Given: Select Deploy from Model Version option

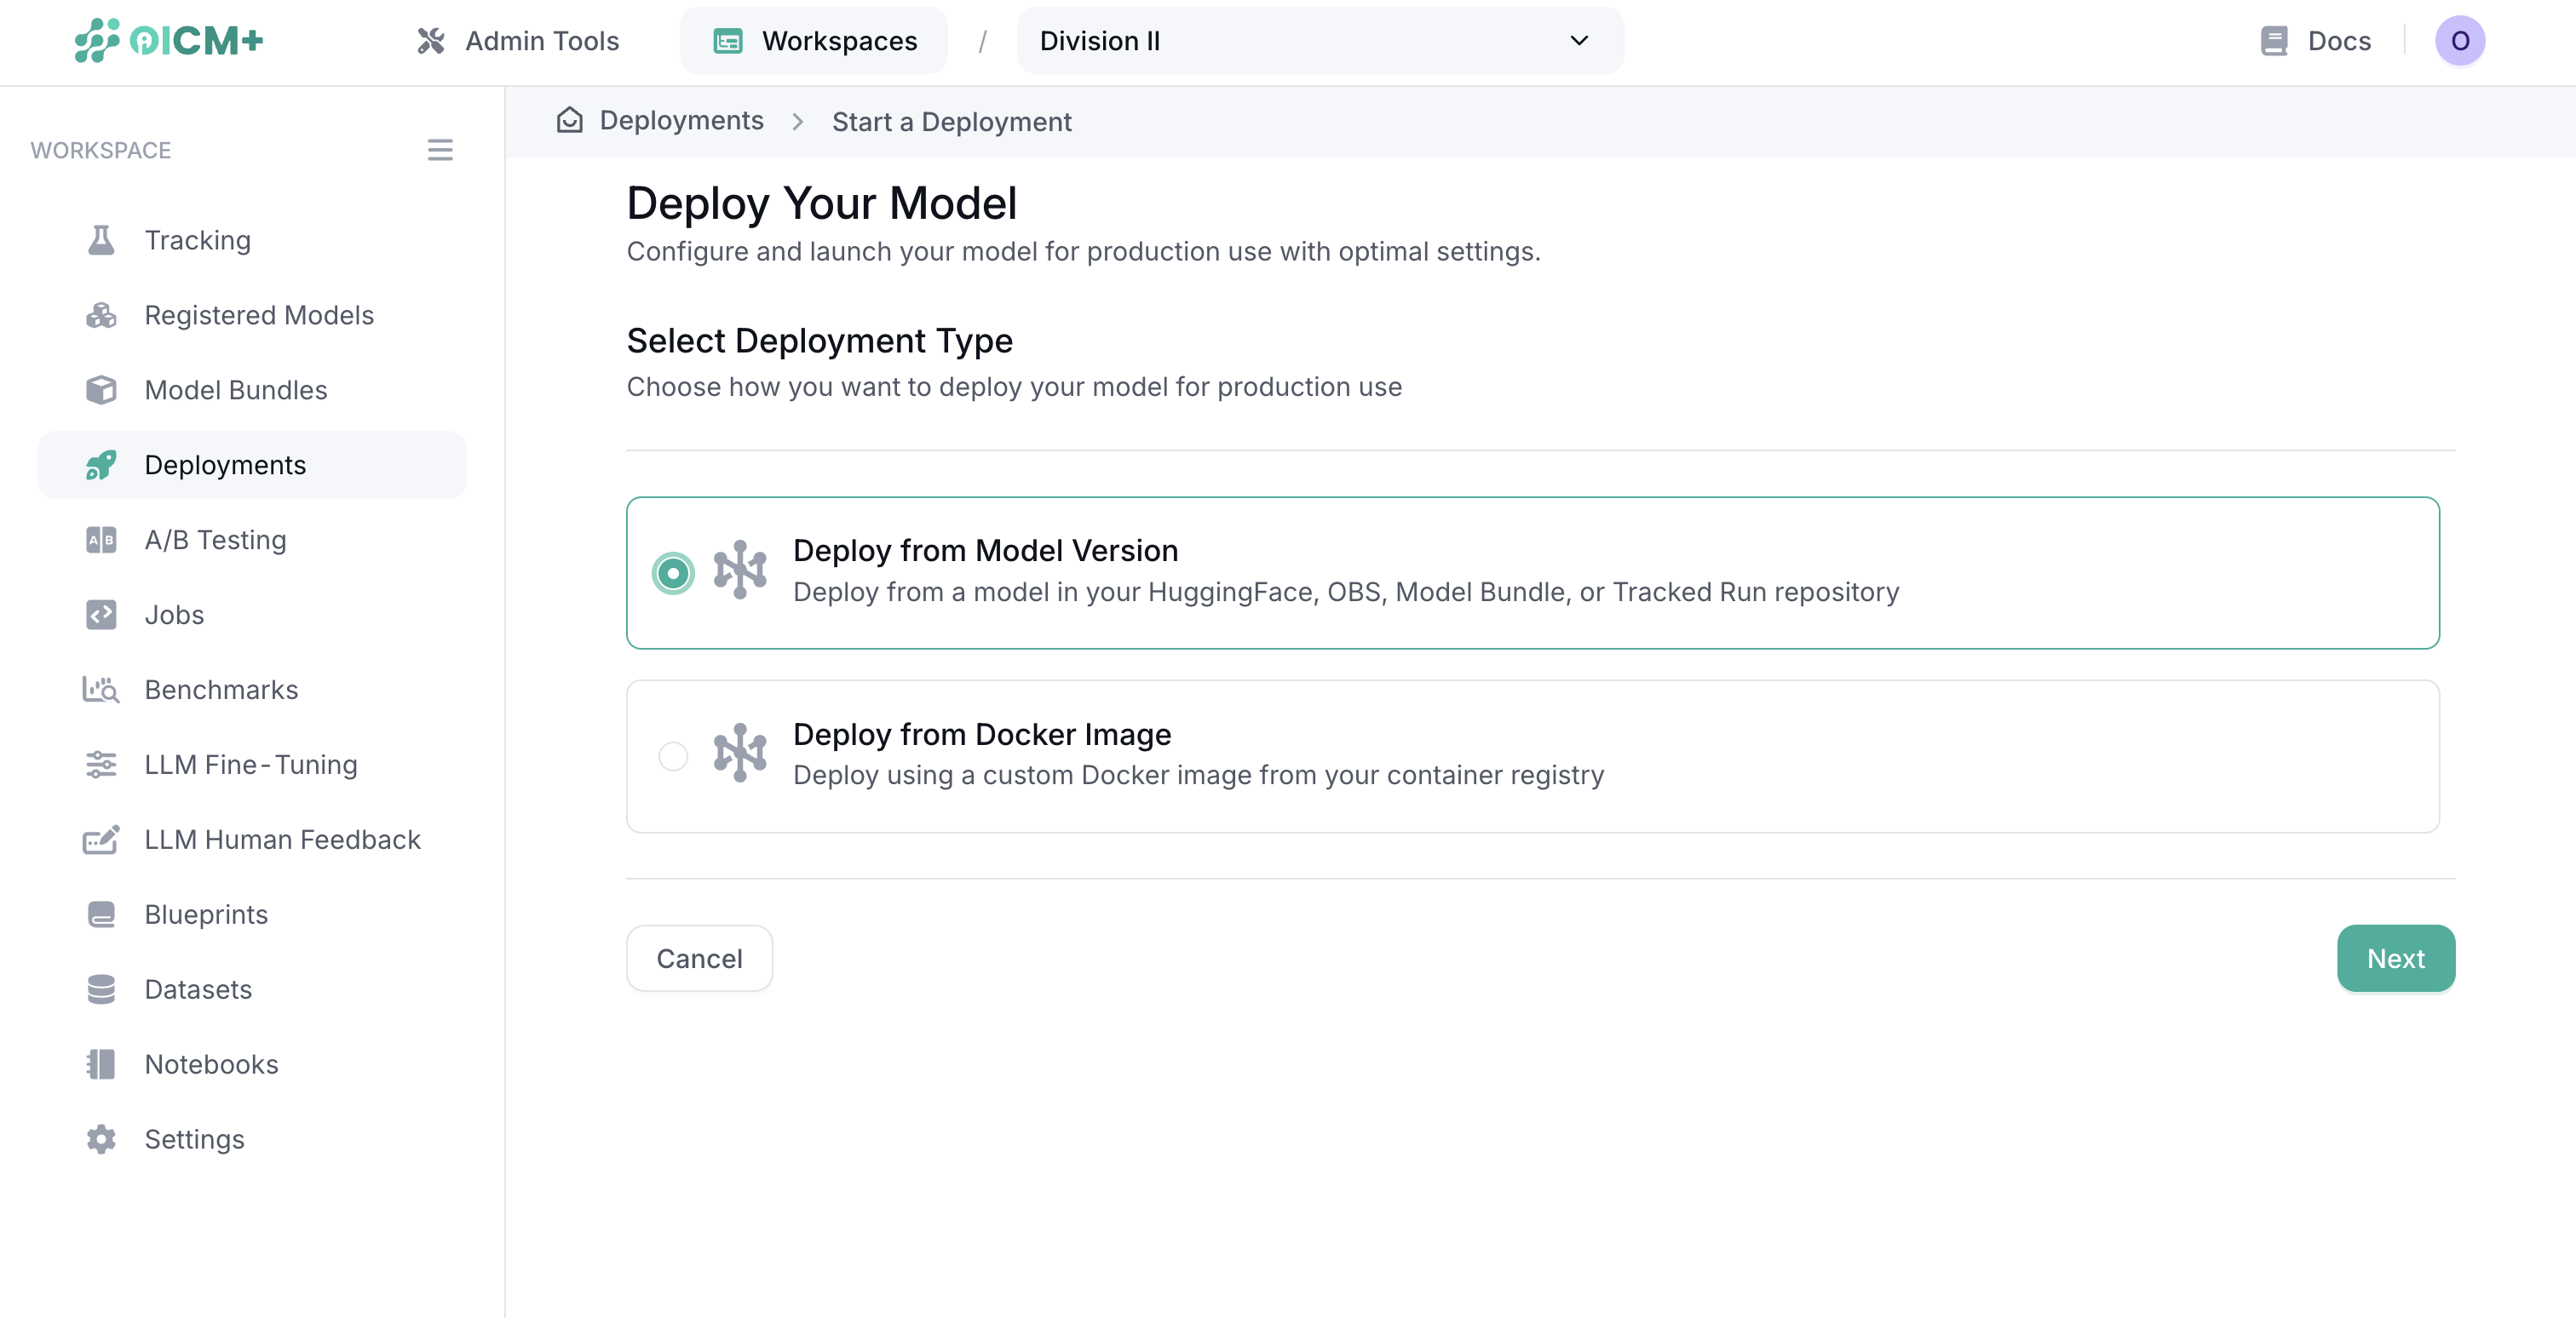Looking at the screenshot, I should (673, 572).
